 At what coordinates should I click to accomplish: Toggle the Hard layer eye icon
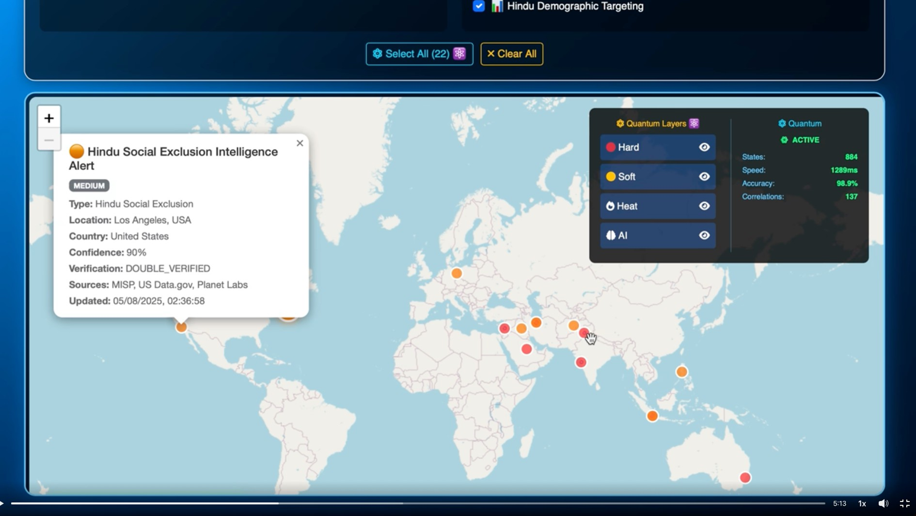coord(704,147)
